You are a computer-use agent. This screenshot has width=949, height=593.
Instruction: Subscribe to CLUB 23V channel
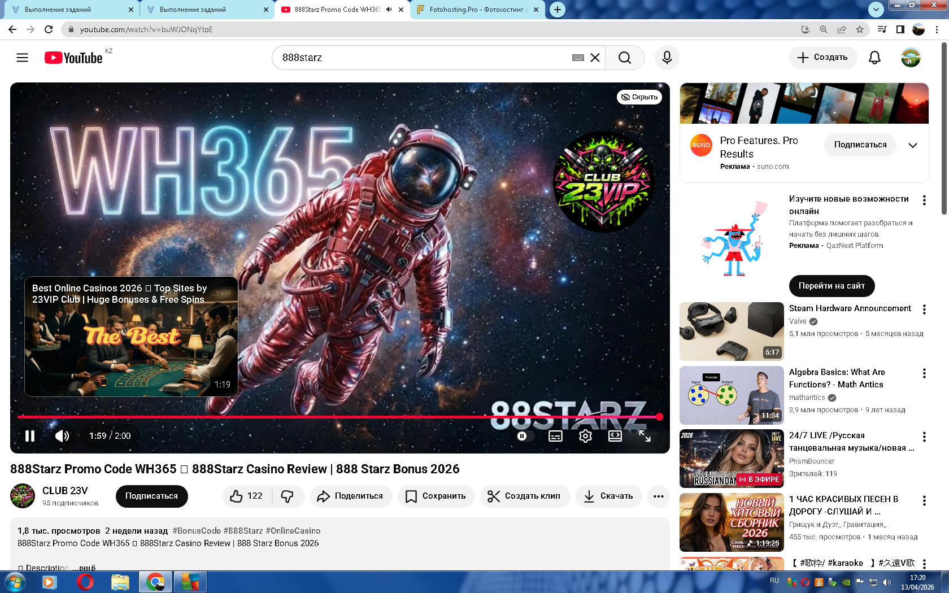(151, 496)
